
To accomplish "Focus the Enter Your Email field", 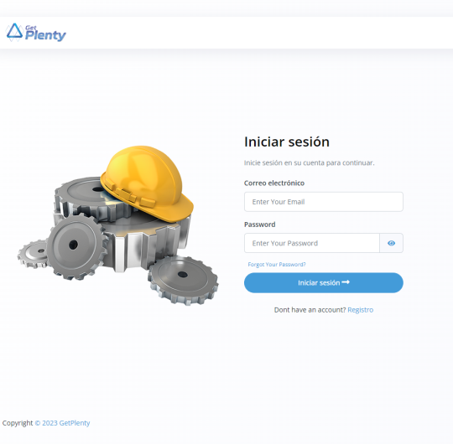I will (x=324, y=202).
